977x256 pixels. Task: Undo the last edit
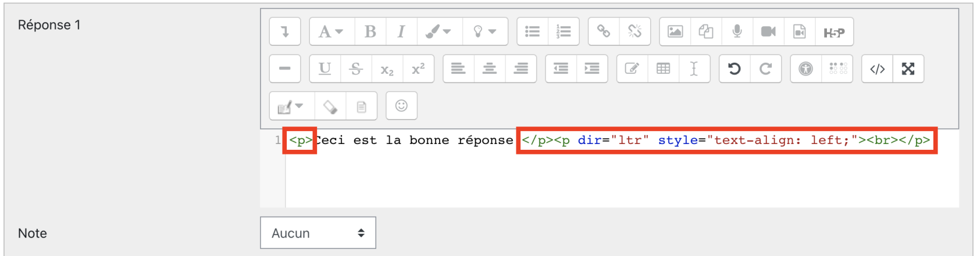tap(734, 68)
